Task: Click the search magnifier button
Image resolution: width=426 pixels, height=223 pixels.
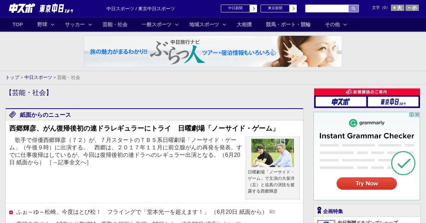Action: point(354,8)
